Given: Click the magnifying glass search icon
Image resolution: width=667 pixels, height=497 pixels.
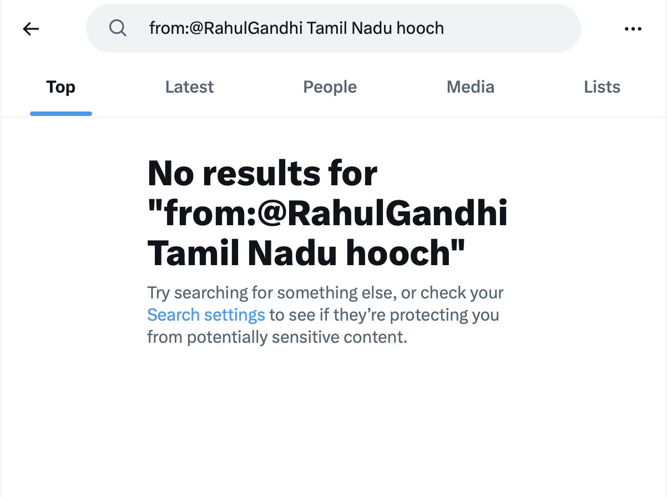Looking at the screenshot, I should 118,28.
